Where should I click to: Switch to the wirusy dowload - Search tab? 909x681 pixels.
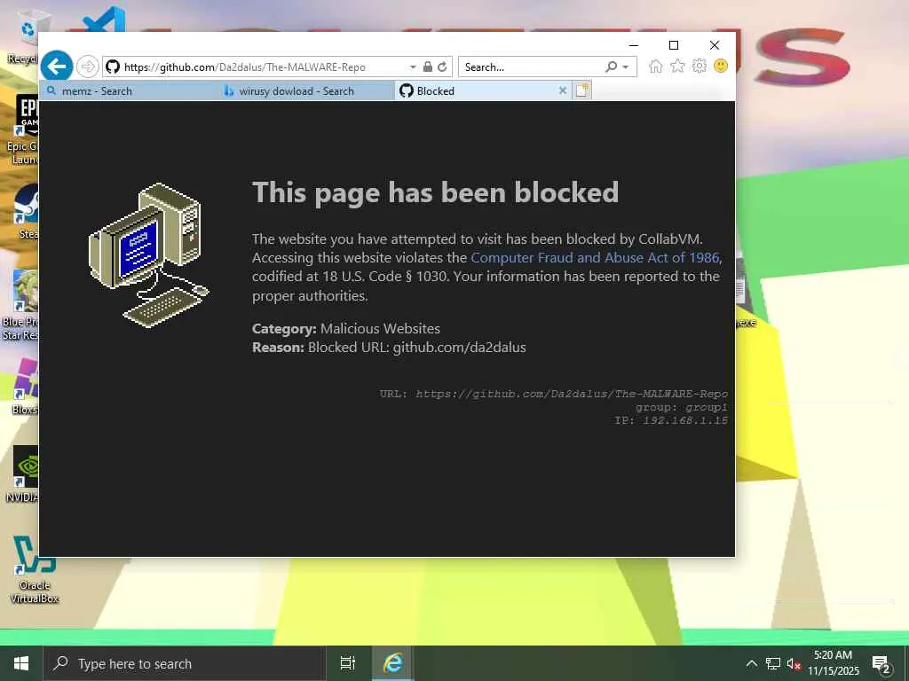pyautogui.click(x=305, y=91)
